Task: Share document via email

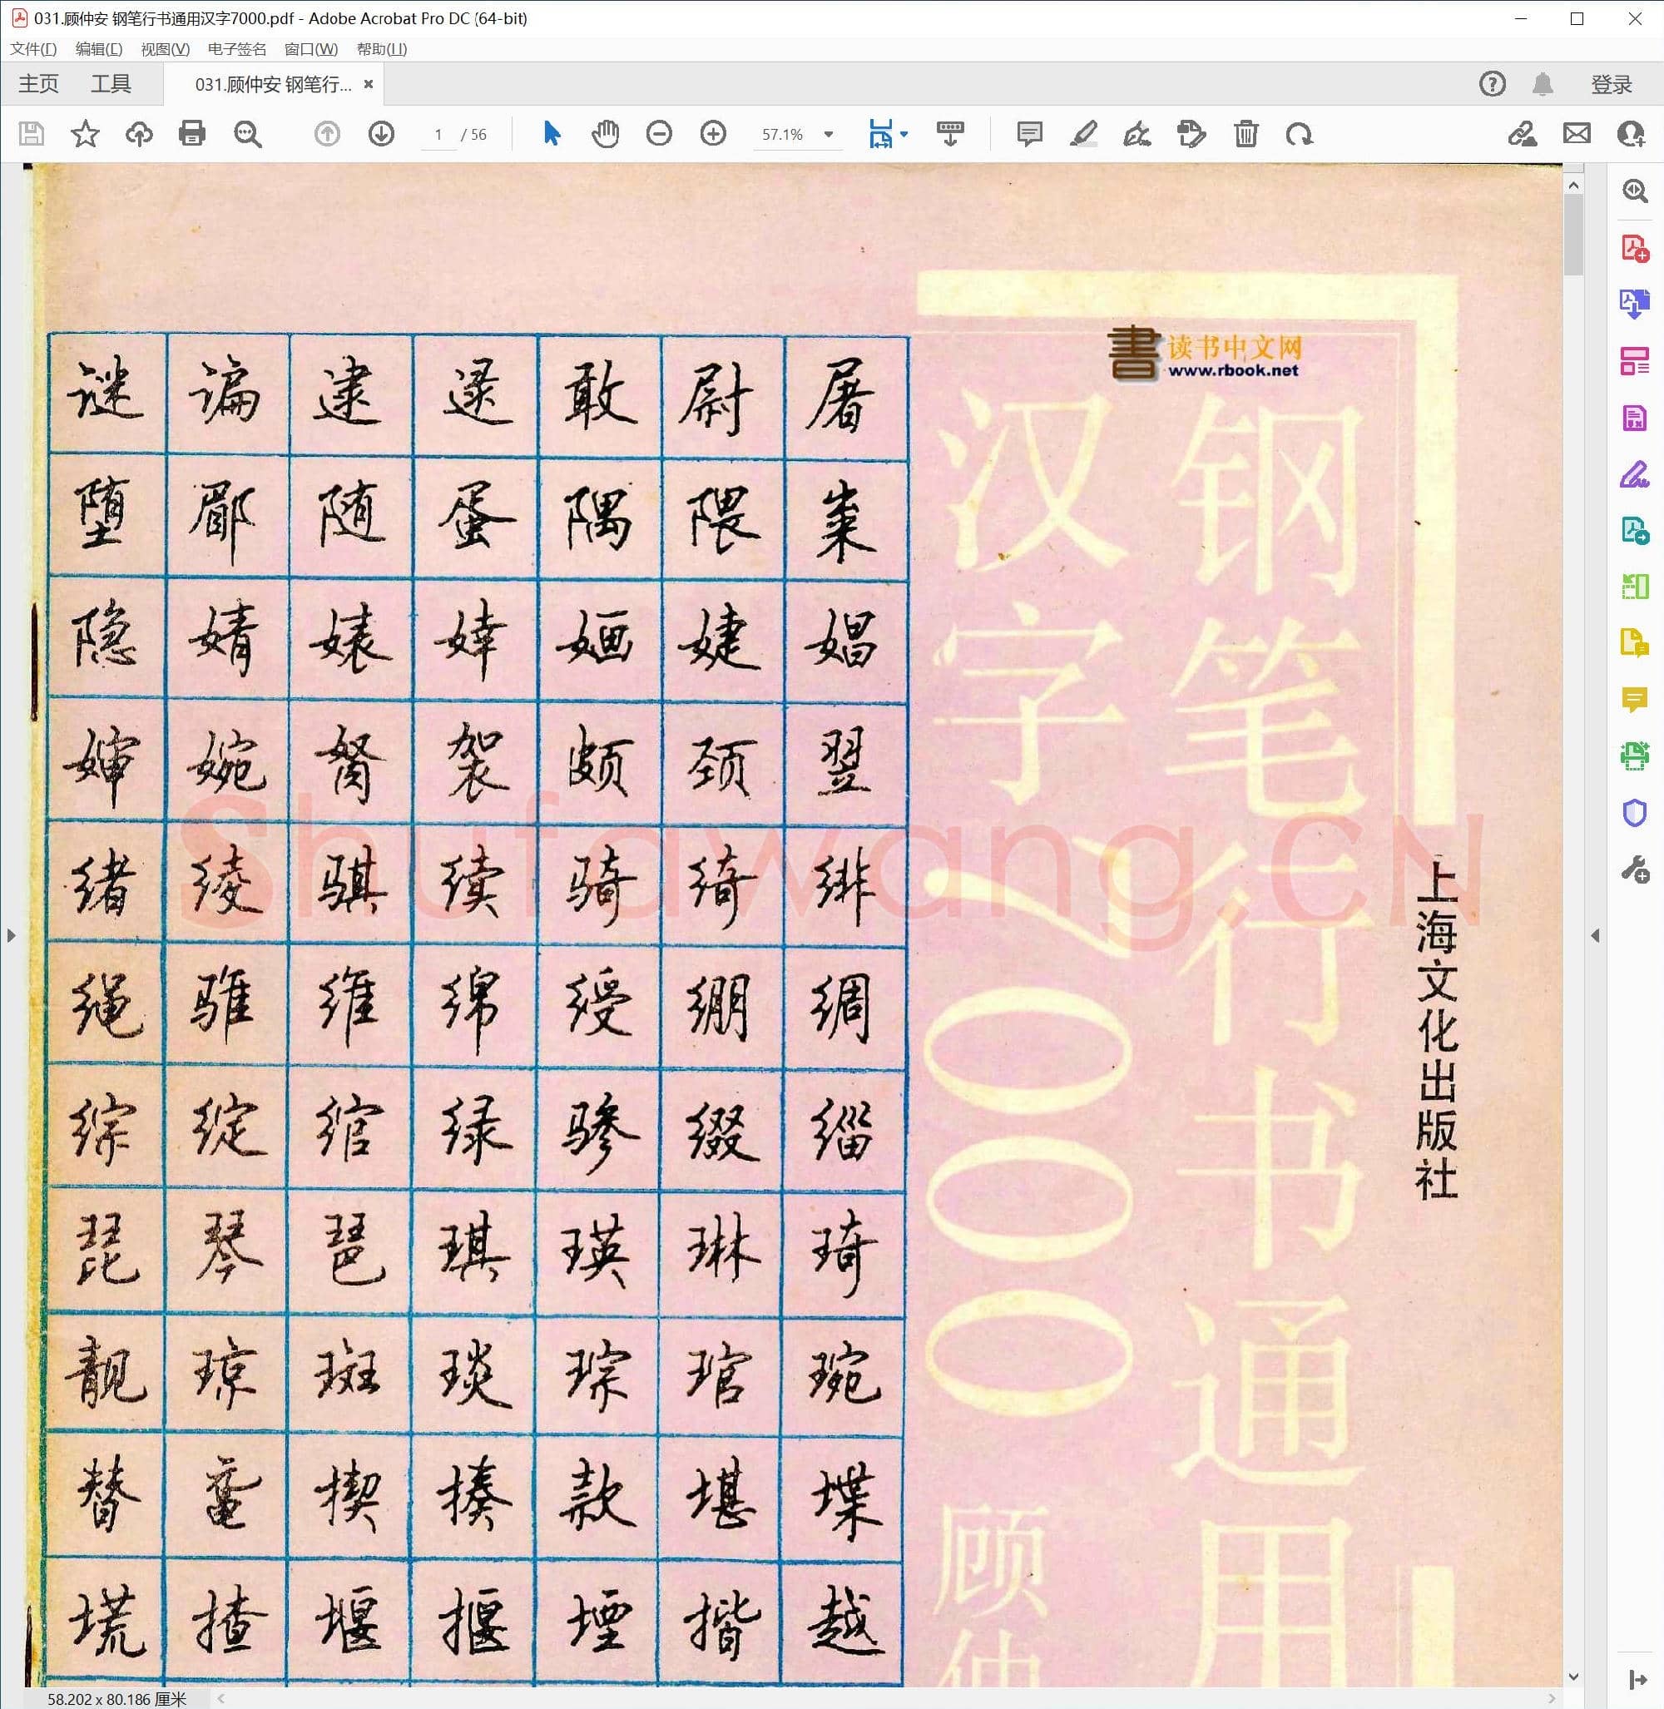Action: tap(1577, 134)
